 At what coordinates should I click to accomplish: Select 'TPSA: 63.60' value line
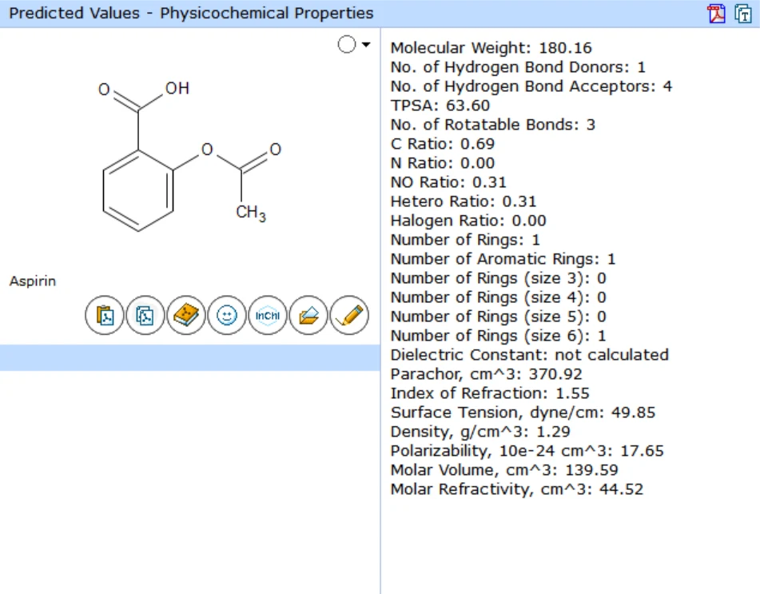[x=440, y=106]
